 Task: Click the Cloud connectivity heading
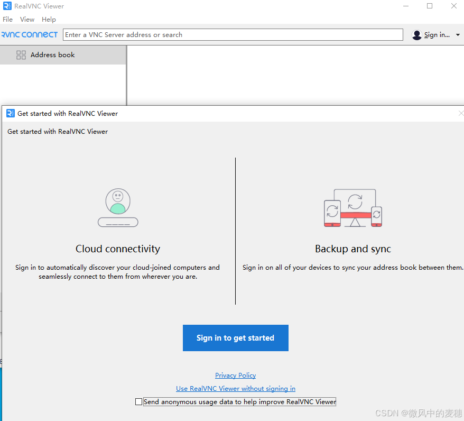(x=118, y=249)
